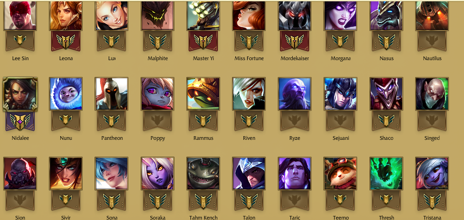Viewport: 464px width, 220px height.
Task: Click the Teemo champion portrait
Action: click(x=341, y=174)
